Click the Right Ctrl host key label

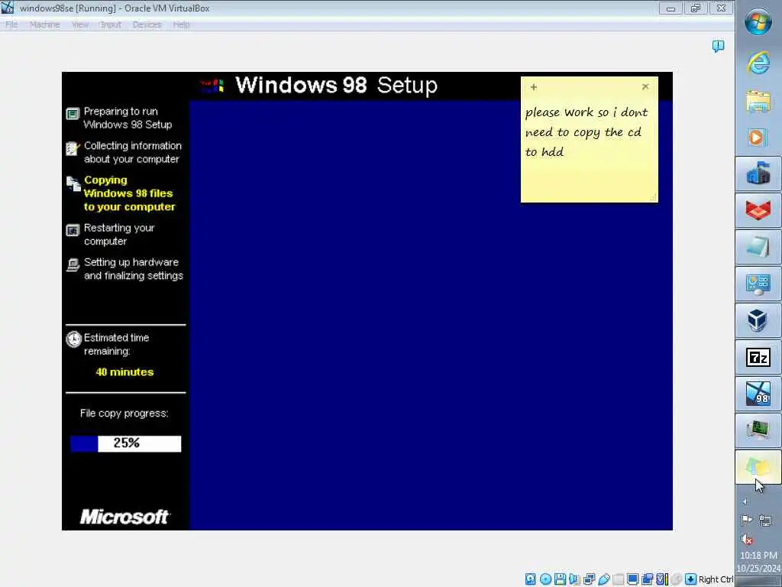tap(716, 579)
